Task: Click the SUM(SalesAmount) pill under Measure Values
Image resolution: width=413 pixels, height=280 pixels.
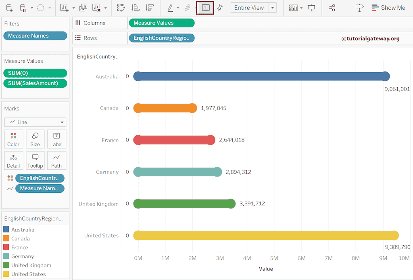Action: click(x=35, y=83)
